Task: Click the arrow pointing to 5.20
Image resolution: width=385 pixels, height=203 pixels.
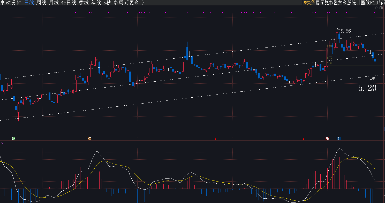Action: pos(372,78)
